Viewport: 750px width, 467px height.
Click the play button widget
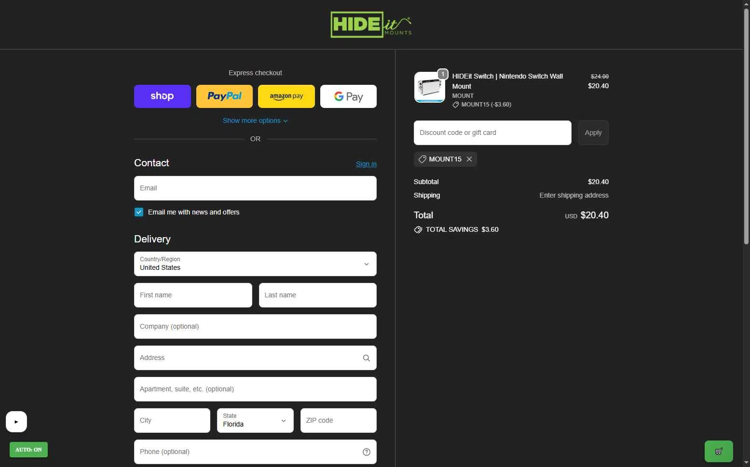pyautogui.click(x=16, y=422)
